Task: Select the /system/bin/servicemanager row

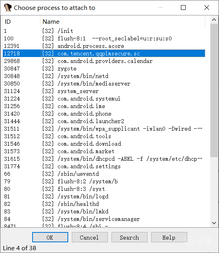Action: tap(104, 219)
